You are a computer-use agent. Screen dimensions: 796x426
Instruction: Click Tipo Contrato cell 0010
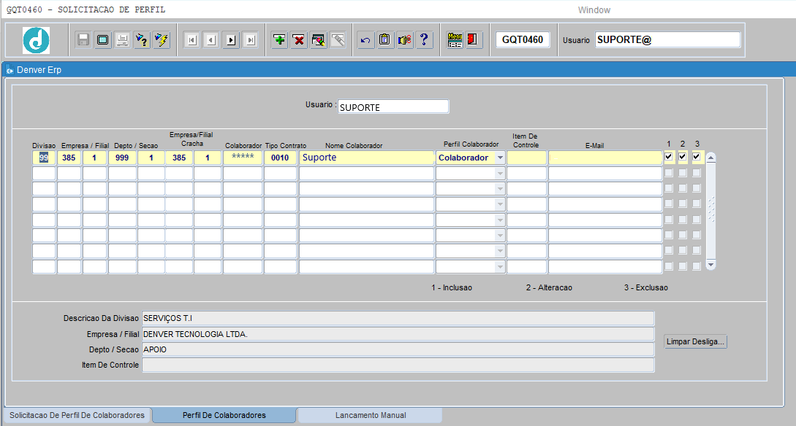pos(280,158)
